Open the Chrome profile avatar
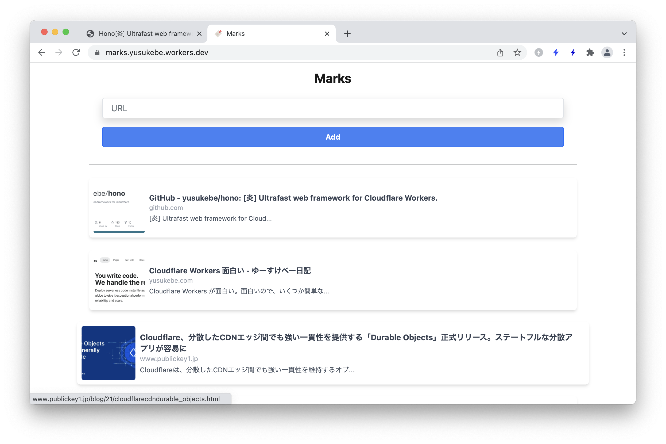The width and height of the screenshot is (666, 444). [607, 52]
